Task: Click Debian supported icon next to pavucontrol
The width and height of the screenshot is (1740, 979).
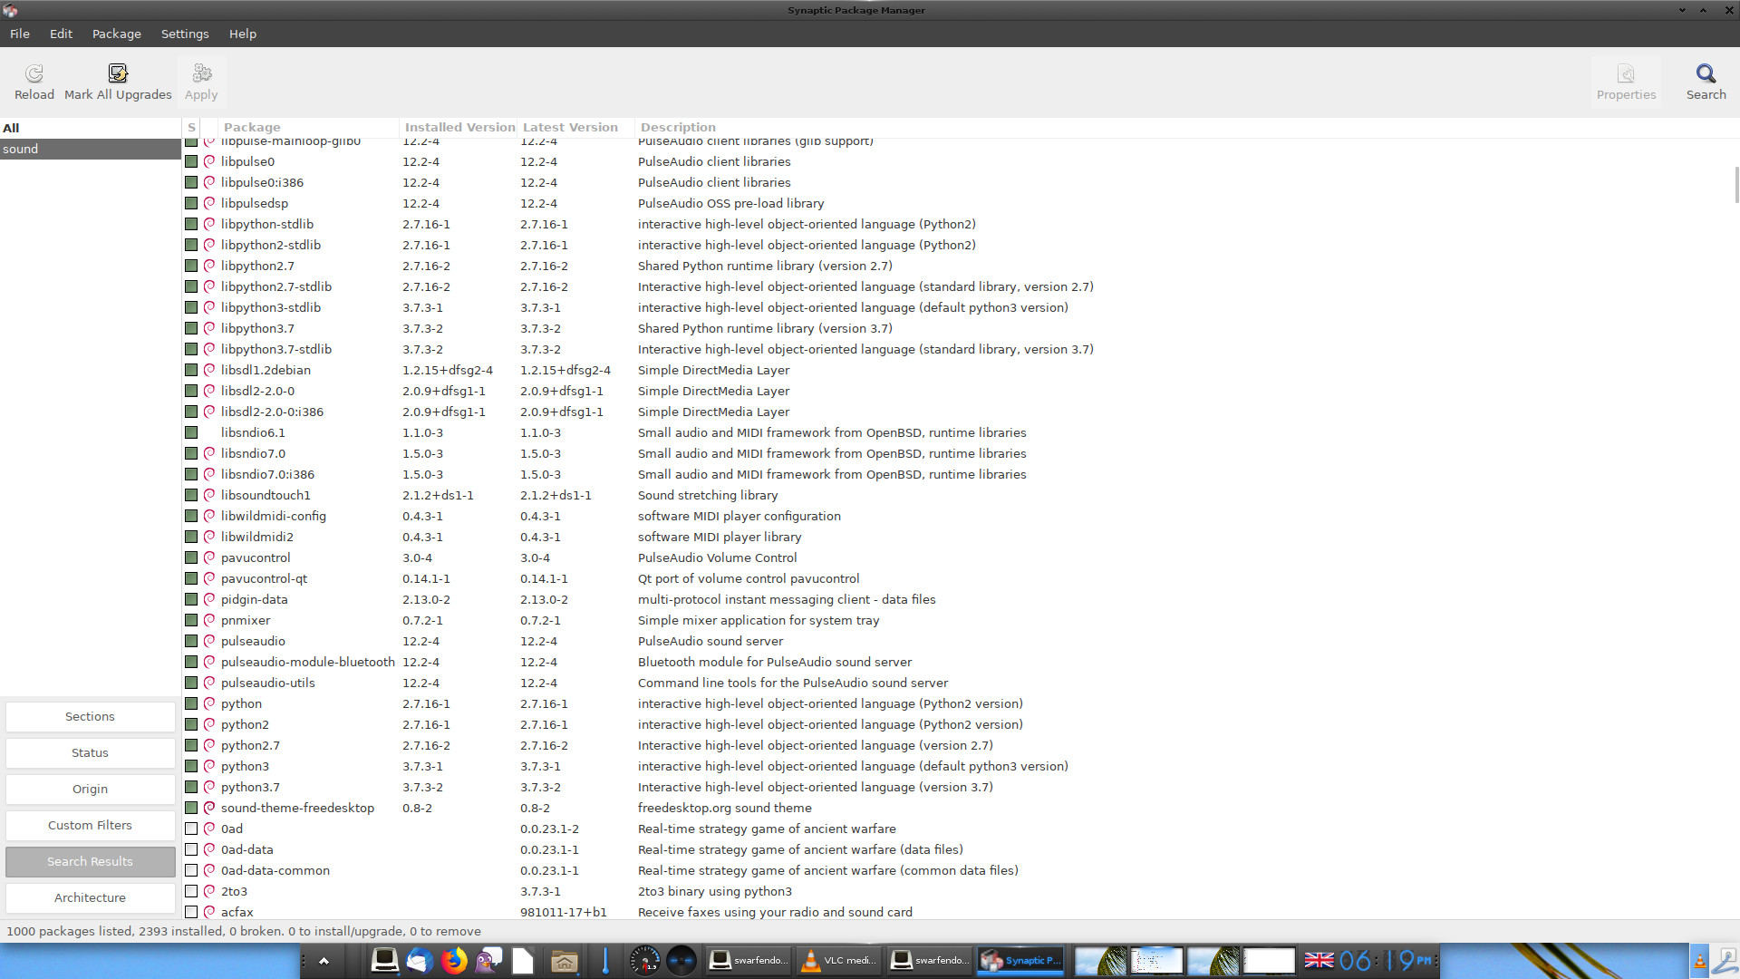Action: coord(209,557)
